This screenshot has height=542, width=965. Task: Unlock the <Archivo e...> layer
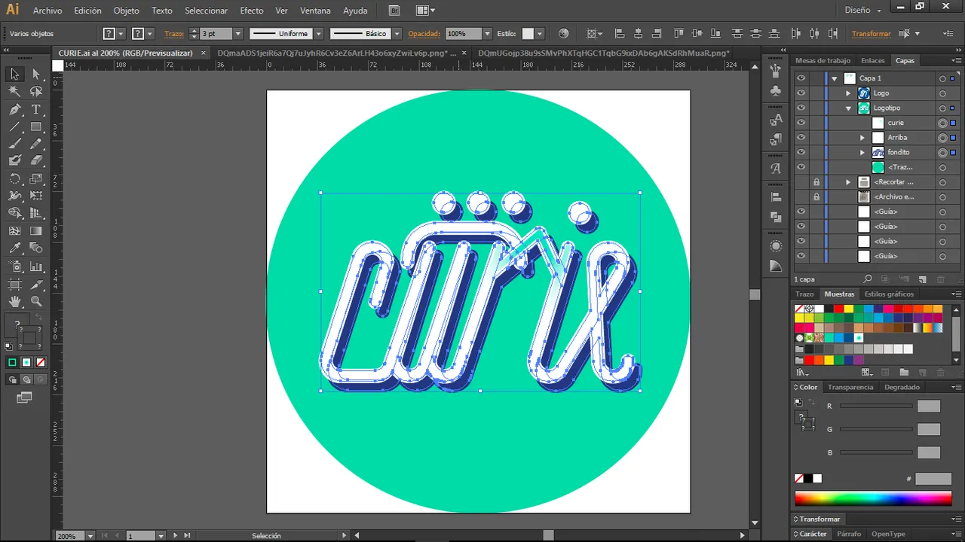(x=816, y=196)
